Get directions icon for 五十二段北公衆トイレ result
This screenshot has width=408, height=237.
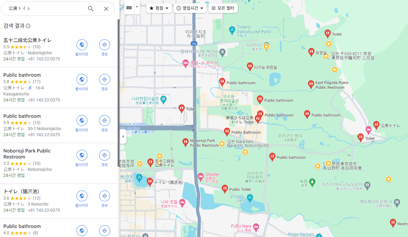pos(105,45)
